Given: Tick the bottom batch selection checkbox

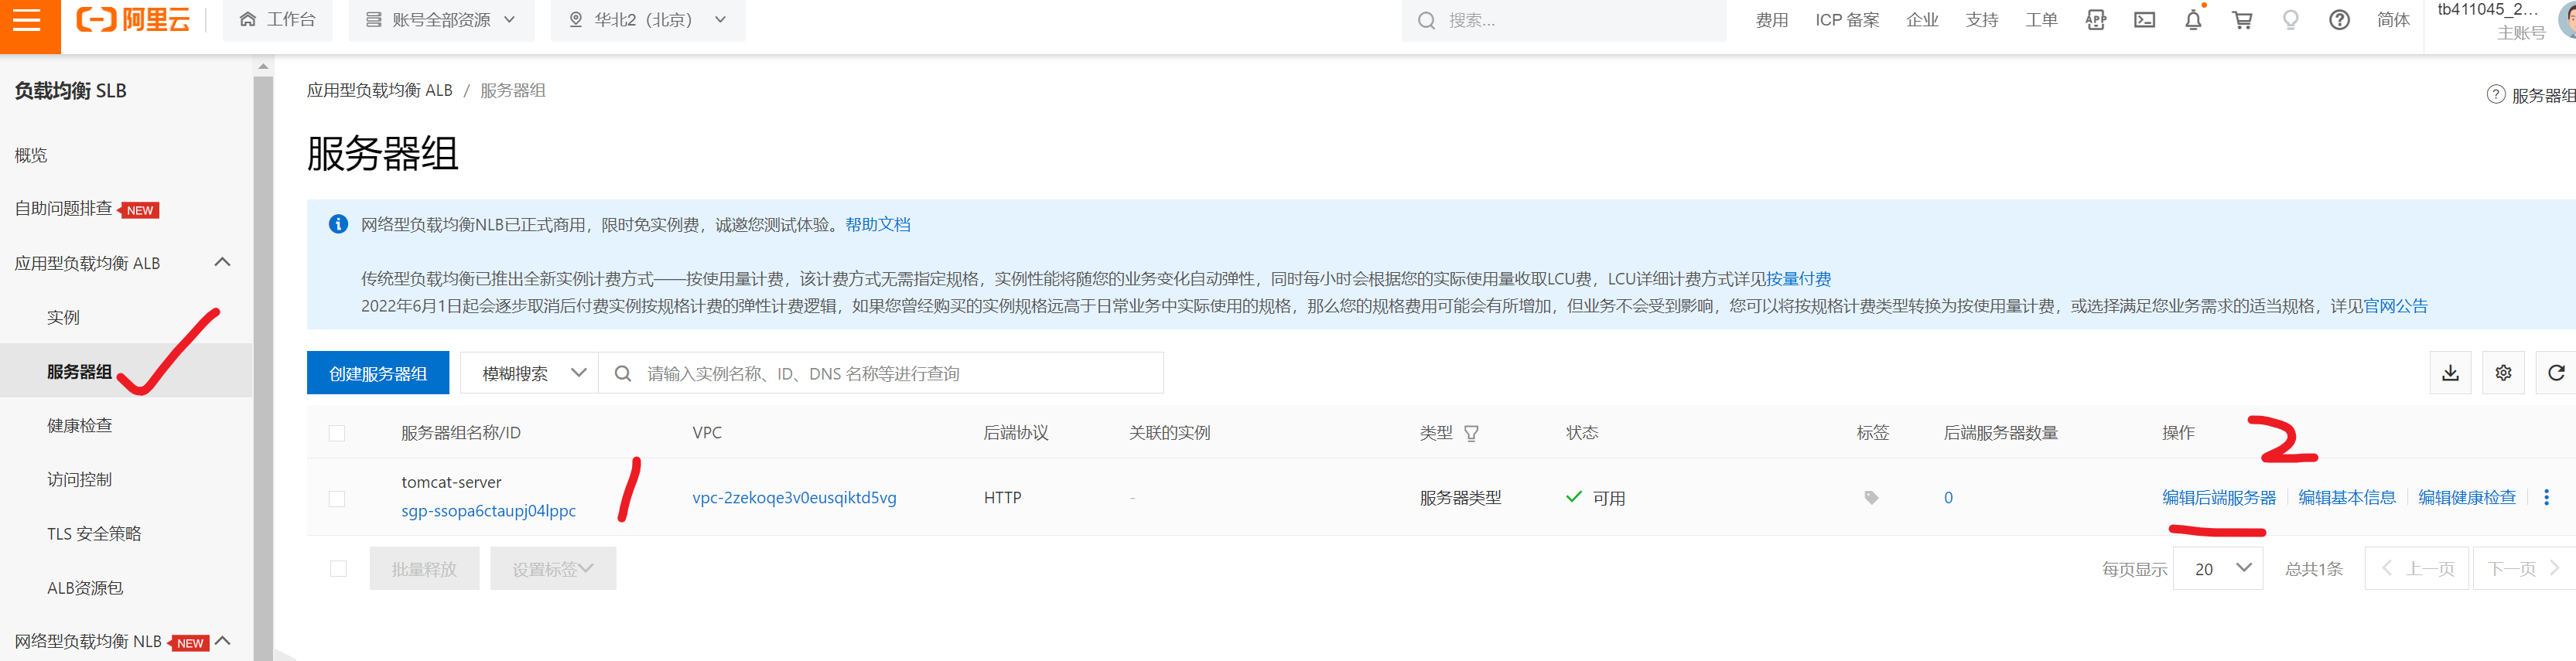Looking at the screenshot, I should click(338, 569).
